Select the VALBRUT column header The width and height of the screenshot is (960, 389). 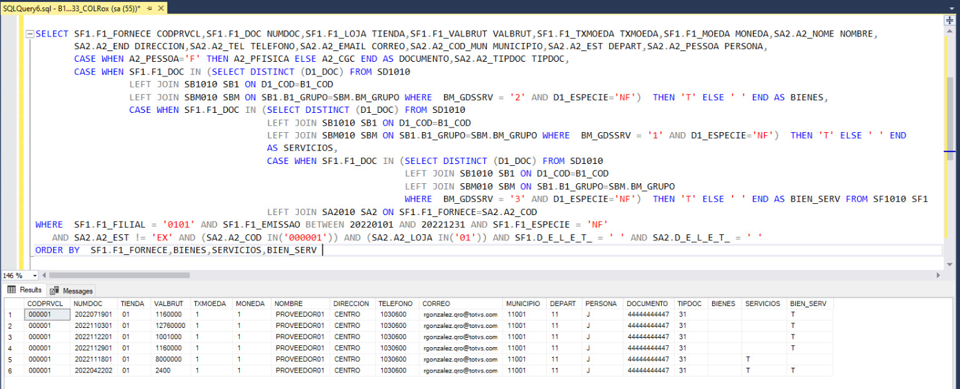click(170, 303)
